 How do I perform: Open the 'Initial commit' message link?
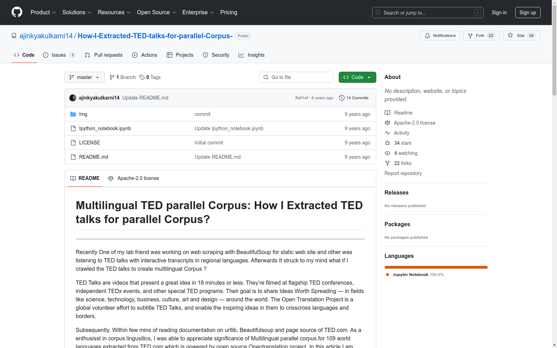pyautogui.click(x=209, y=143)
